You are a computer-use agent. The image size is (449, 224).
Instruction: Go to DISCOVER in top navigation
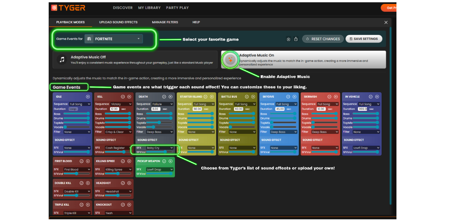[123, 8]
